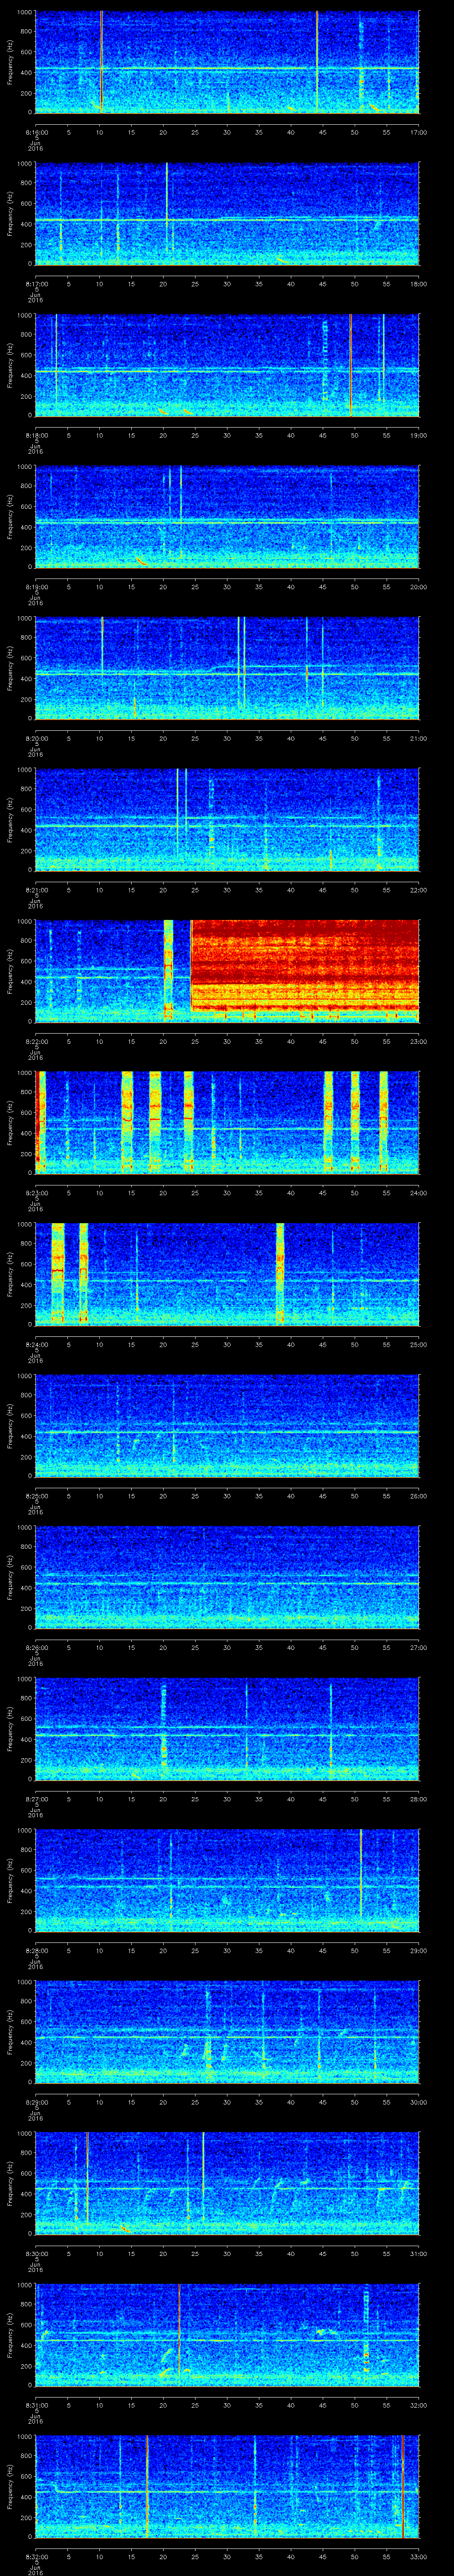The height and width of the screenshot is (2576, 454).
Task: Click the 28:00 end time label
Action: 419,1799
